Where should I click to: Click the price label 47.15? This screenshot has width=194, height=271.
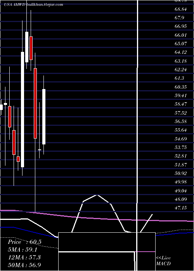coord(181,208)
